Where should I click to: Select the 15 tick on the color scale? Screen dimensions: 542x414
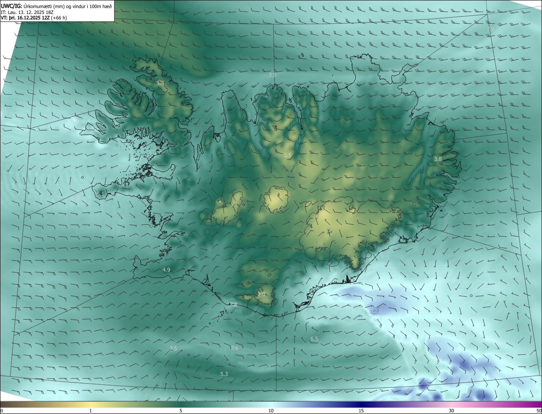pos(361,411)
